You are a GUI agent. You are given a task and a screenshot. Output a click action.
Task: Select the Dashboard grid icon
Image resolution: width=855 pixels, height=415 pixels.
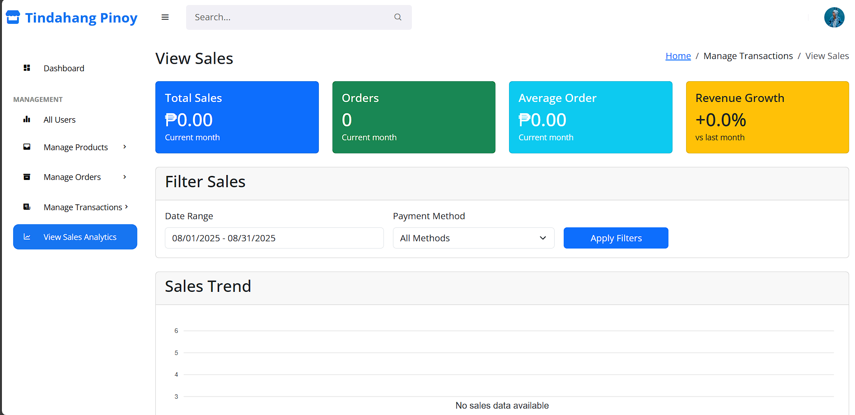[x=27, y=68]
